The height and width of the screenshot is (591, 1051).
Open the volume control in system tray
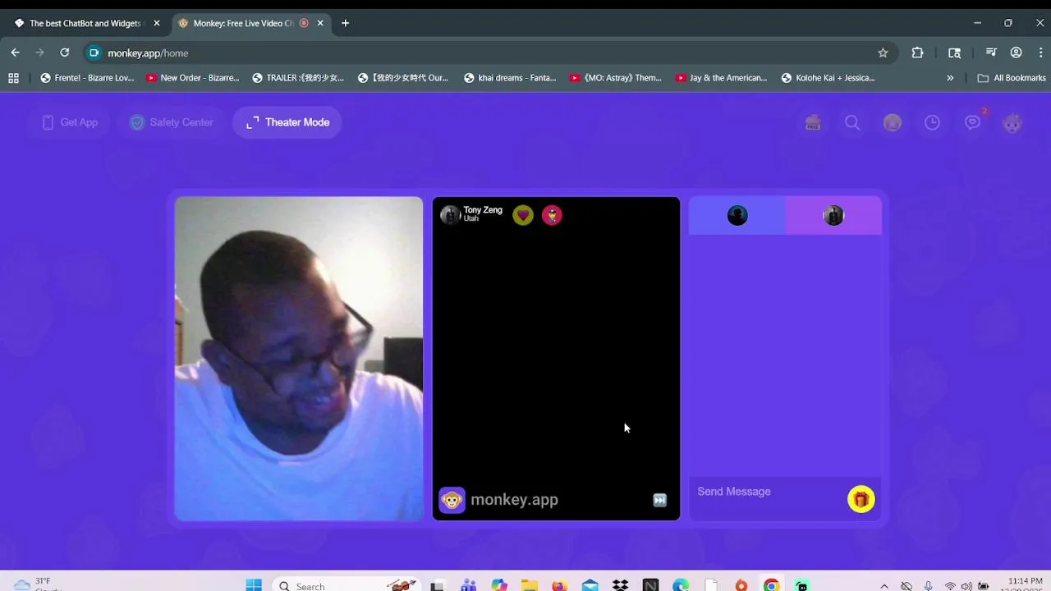[966, 586]
